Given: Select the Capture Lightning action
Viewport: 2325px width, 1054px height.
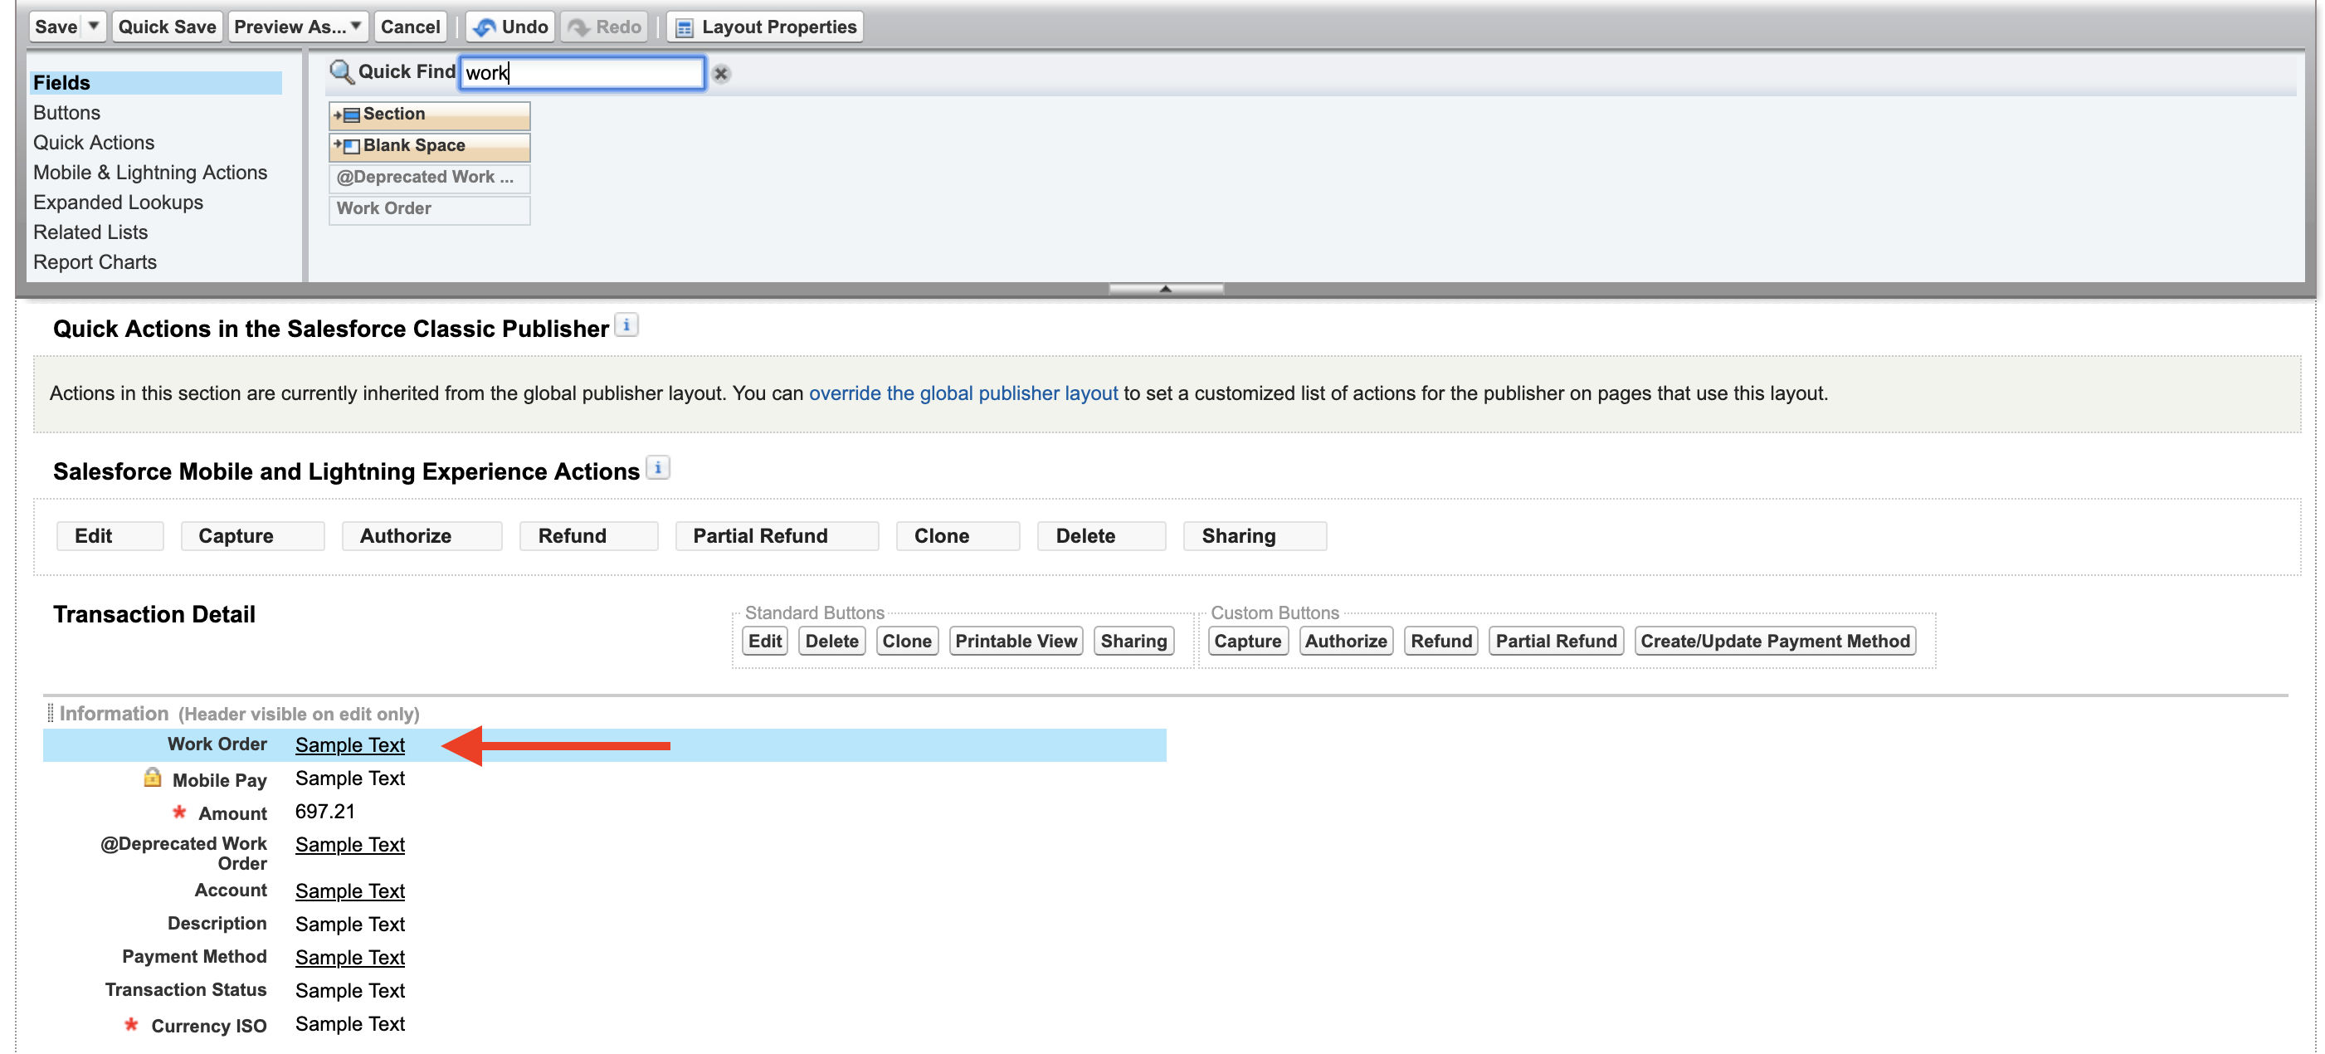Looking at the screenshot, I should (253, 536).
